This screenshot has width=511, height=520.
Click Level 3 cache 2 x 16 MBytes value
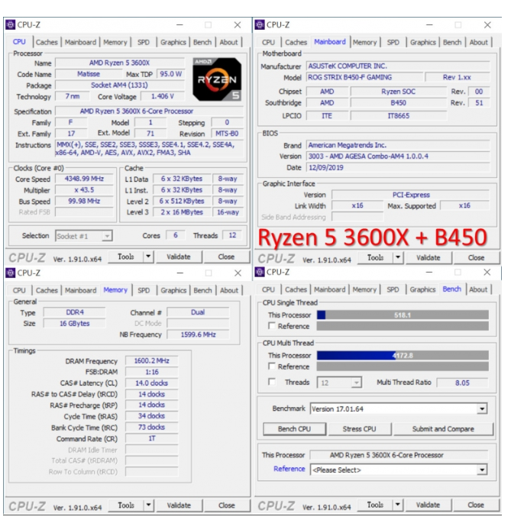[182, 212]
